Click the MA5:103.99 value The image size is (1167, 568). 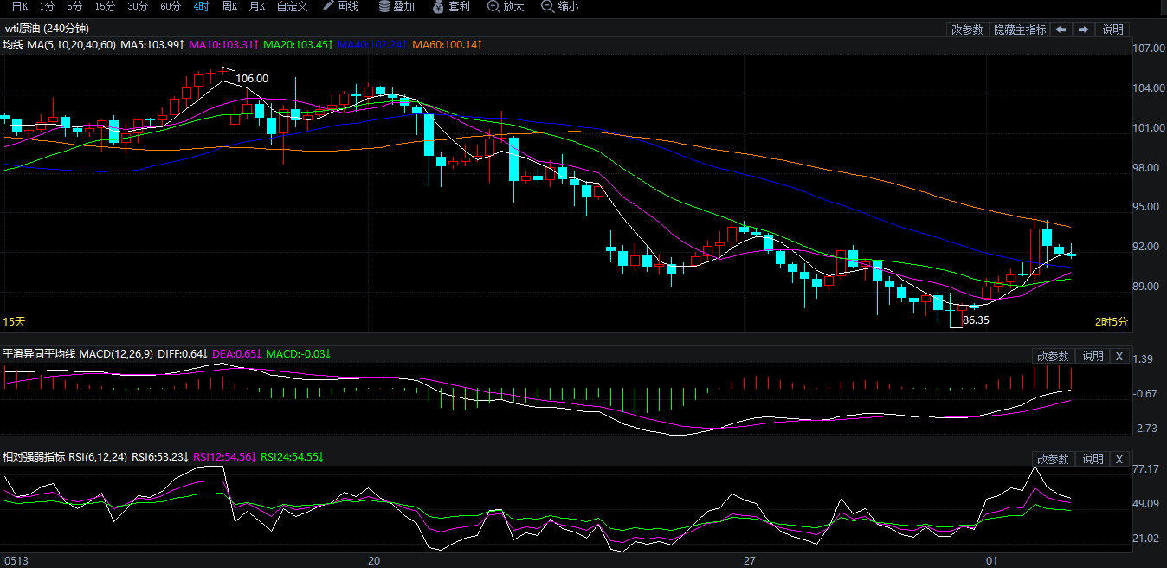(152, 44)
